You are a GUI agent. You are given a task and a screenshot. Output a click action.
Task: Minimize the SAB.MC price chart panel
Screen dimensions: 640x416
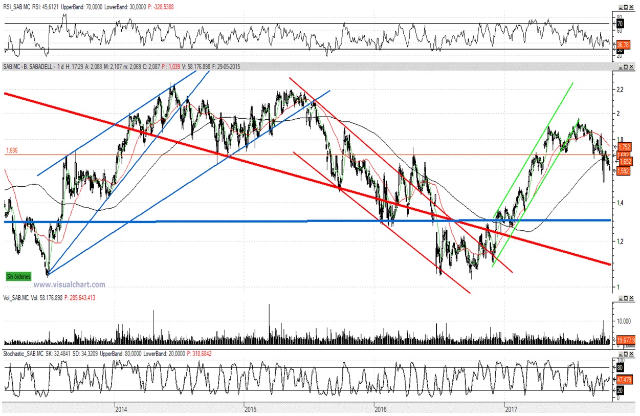click(621, 67)
